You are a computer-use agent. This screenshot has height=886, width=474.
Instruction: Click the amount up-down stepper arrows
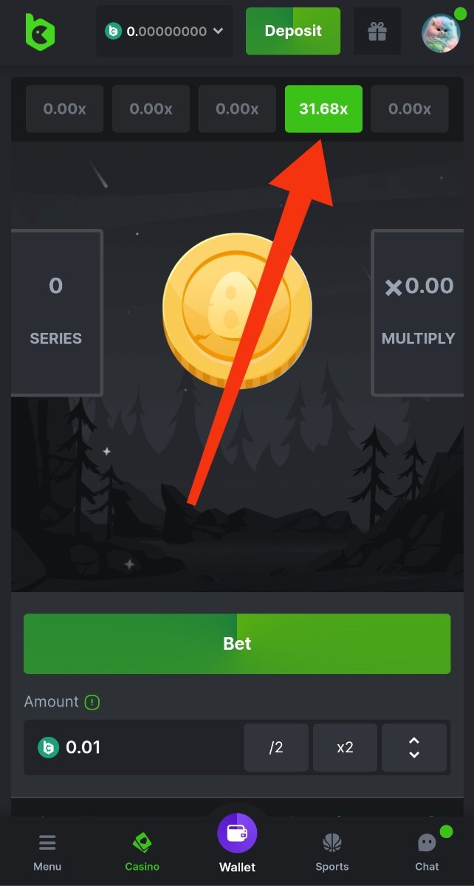click(x=414, y=748)
